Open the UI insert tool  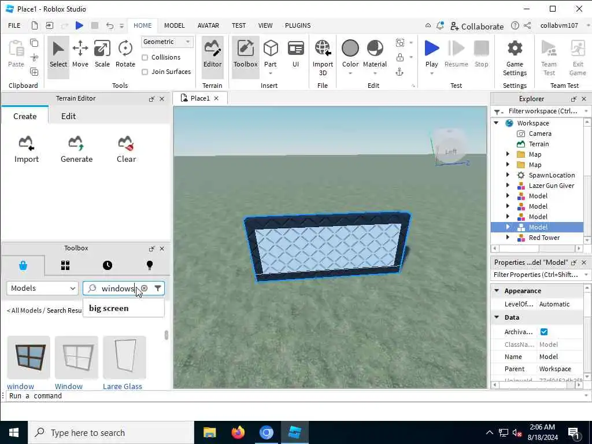pos(295,54)
